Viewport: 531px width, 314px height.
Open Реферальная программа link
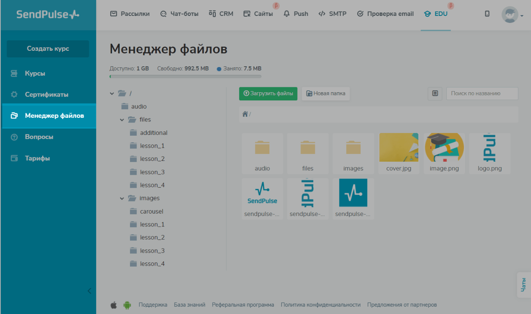tap(243, 305)
